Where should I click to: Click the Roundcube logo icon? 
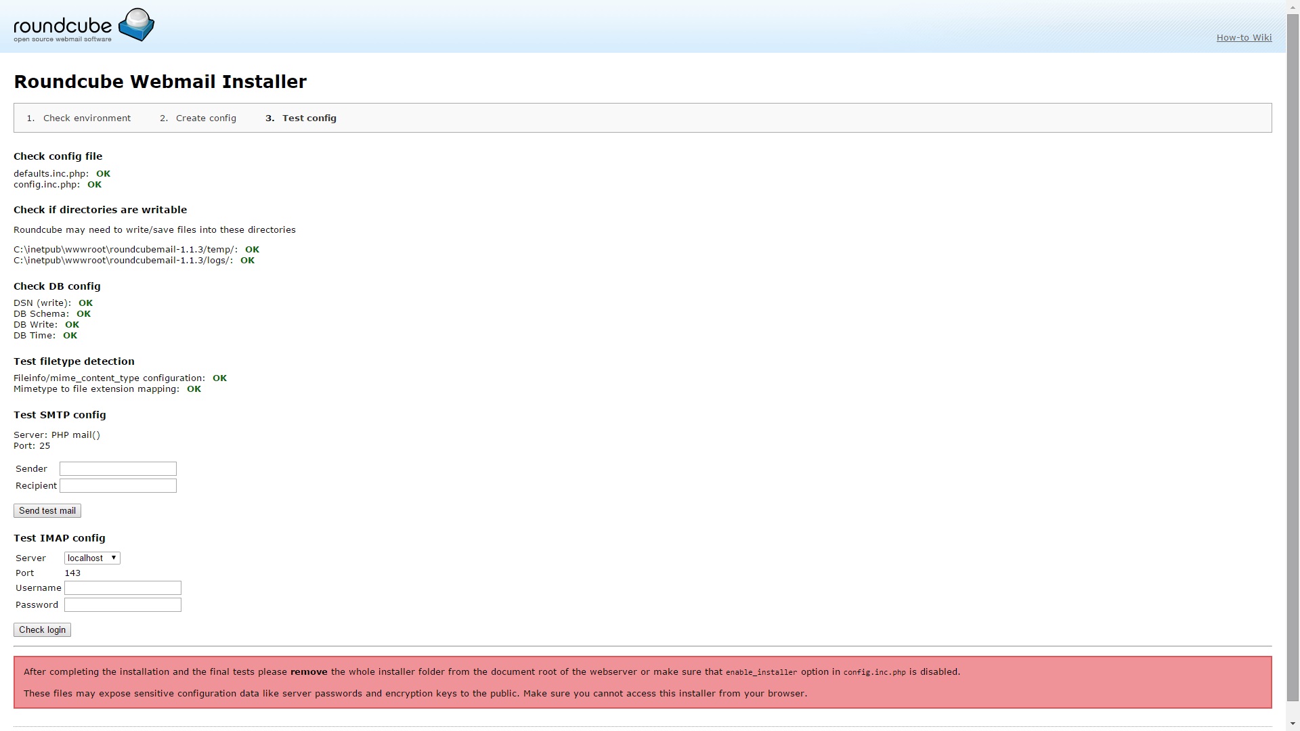point(137,25)
